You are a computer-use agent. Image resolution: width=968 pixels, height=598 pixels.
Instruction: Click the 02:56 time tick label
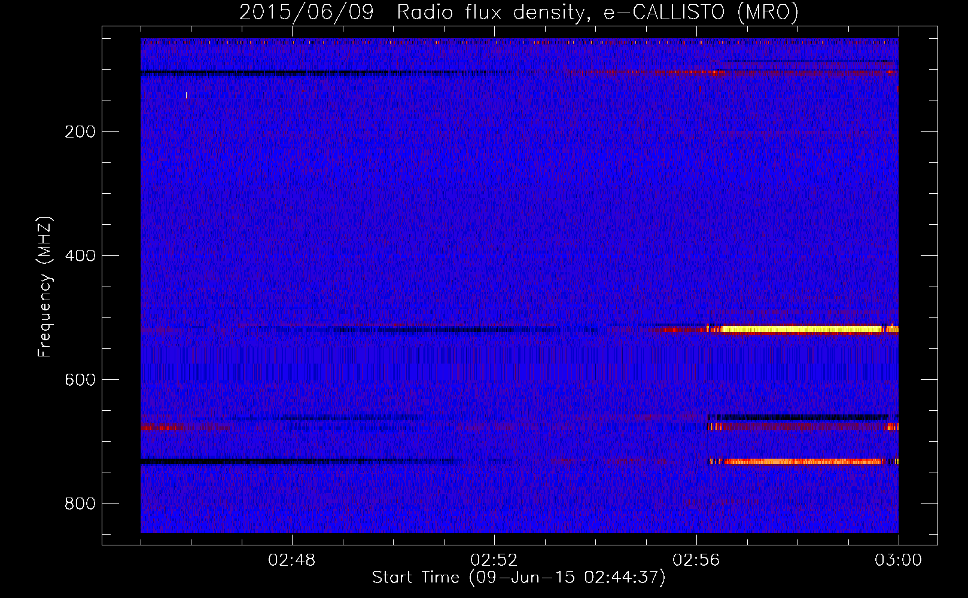tap(696, 560)
